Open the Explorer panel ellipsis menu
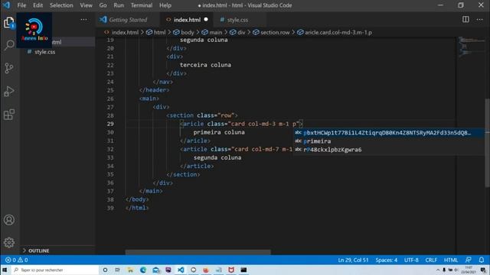Viewport: 490px width, 275px height. [83, 19]
